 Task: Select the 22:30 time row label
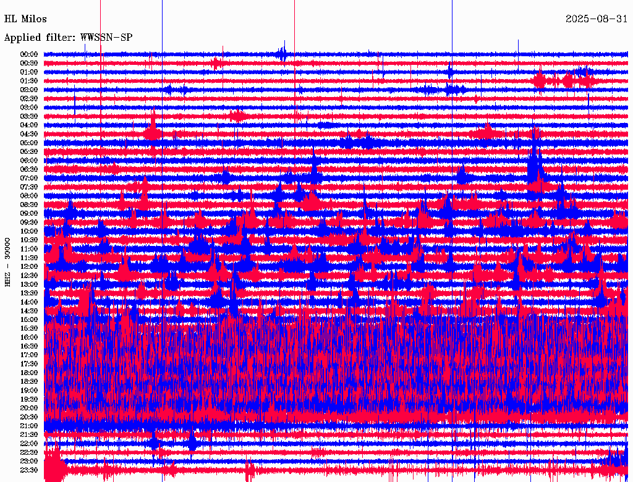pos(29,452)
